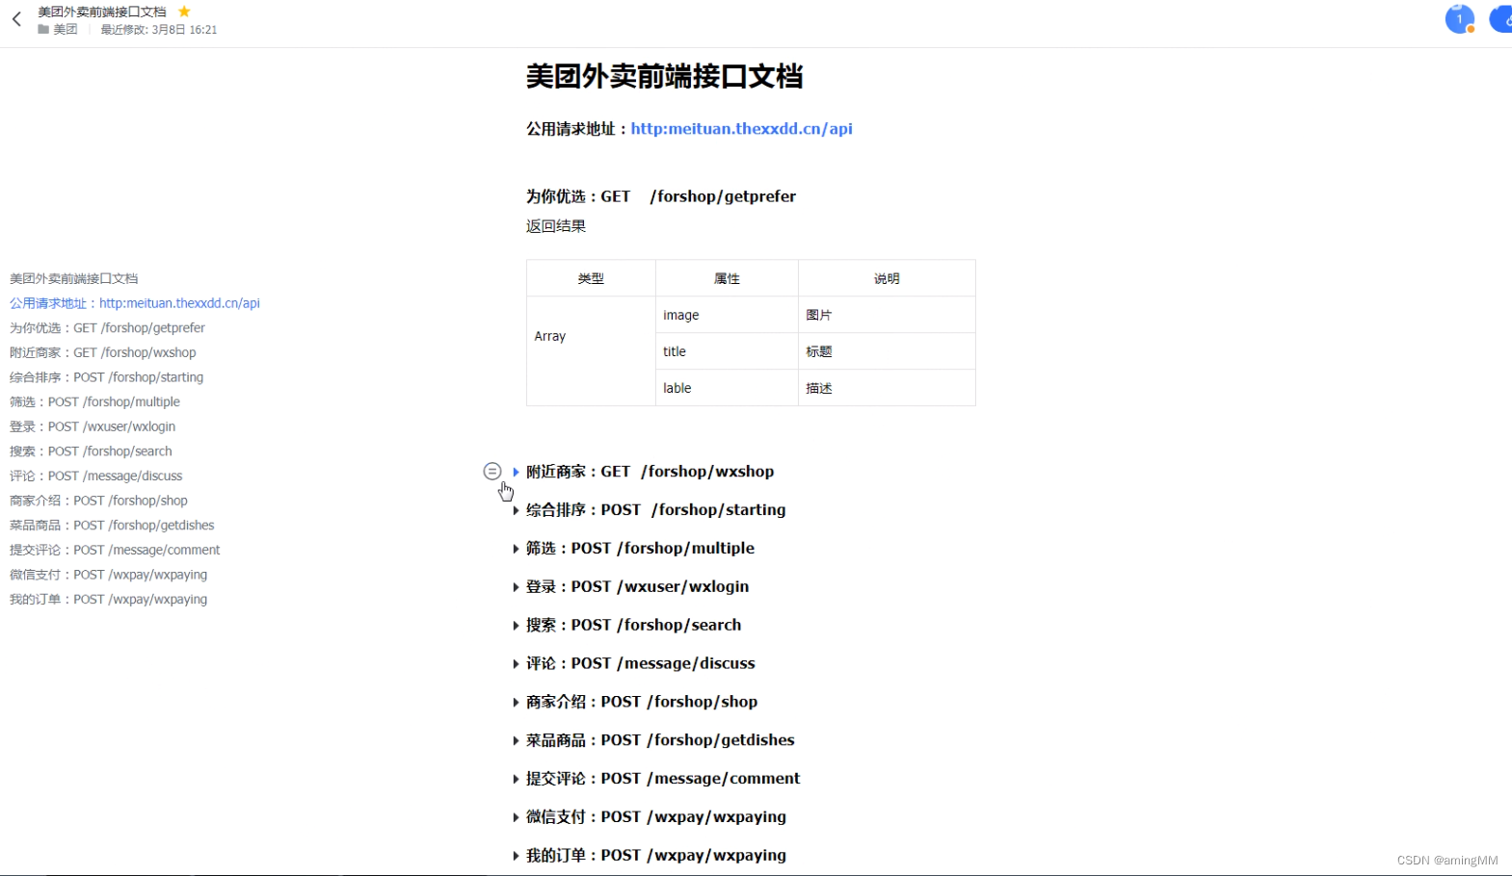Select the 图片 table cell
Image resolution: width=1512 pixels, height=876 pixels.
coord(887,315)
